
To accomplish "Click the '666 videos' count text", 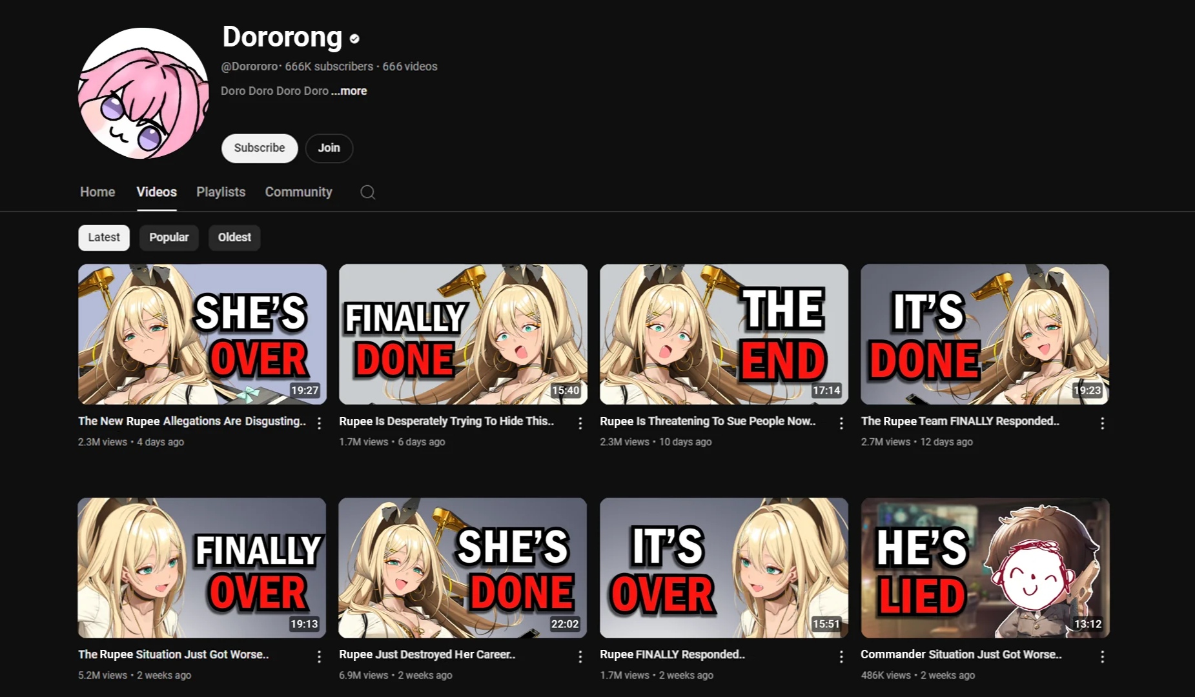I will [410, 66].
